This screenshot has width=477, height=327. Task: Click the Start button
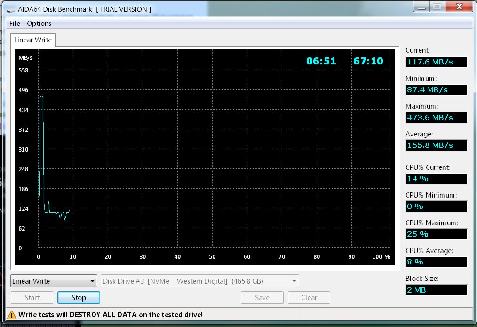point(32,297)
